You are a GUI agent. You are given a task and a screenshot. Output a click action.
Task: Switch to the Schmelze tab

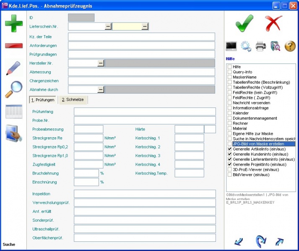[x=73, y=100]
